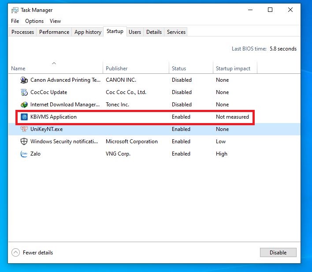Select the Startup tab
Viewport: 312px width, 272px height.
pos(115,31)
